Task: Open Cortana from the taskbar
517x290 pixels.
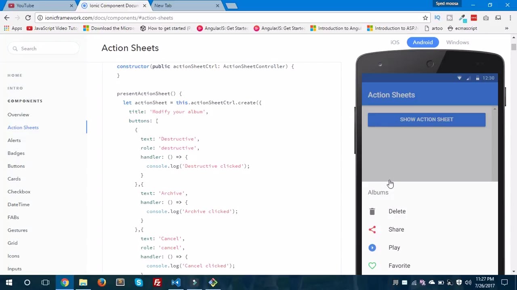Action: tap(27, 282)
